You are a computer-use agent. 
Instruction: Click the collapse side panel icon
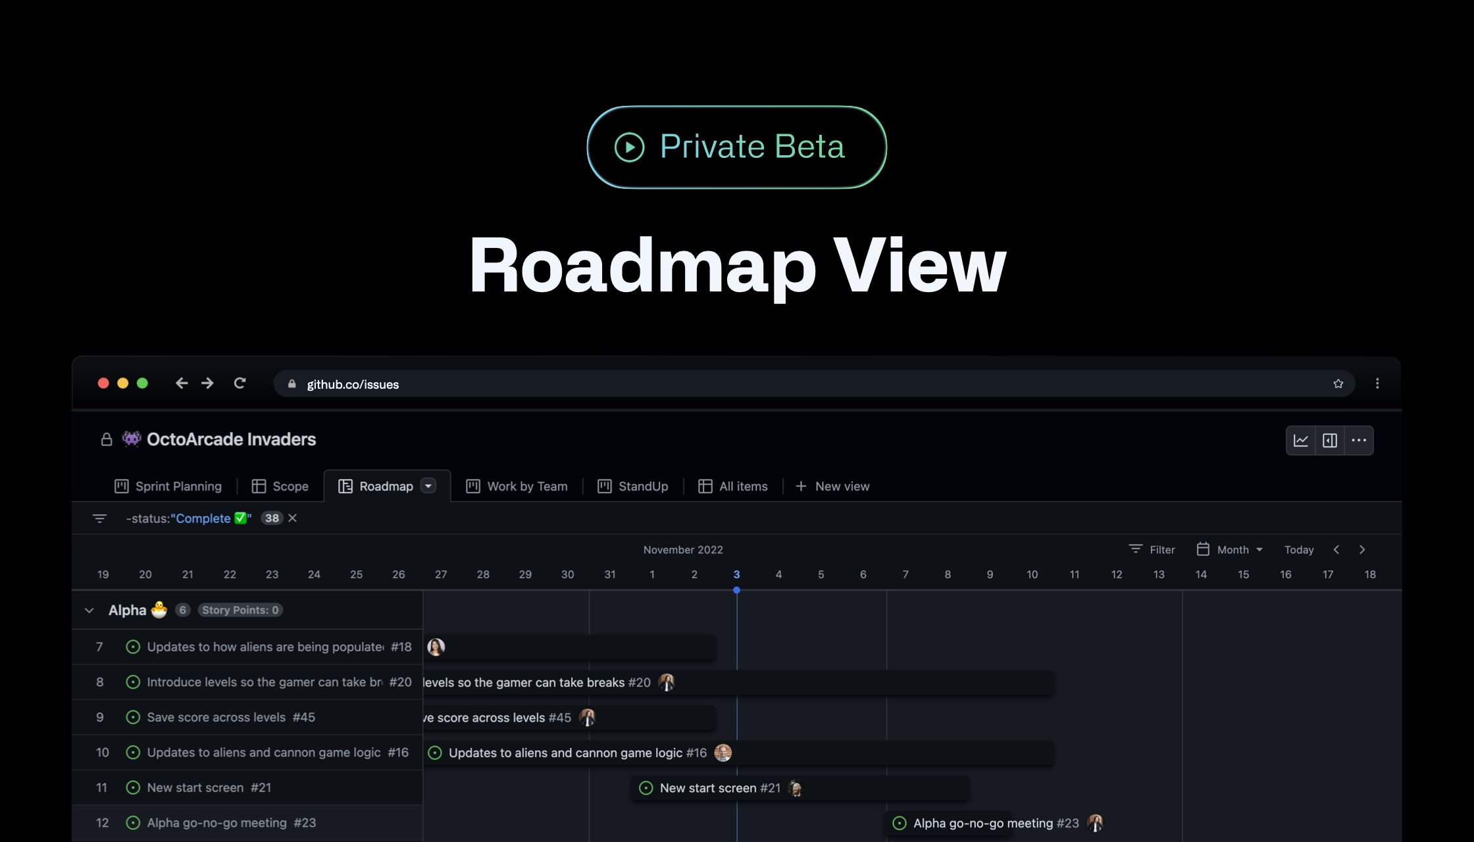1330,440
